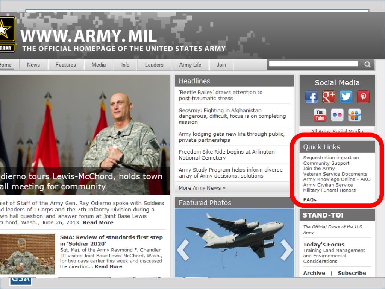Open the FAQs link
The height and width of the screenshot is (289, 385).
310,200
